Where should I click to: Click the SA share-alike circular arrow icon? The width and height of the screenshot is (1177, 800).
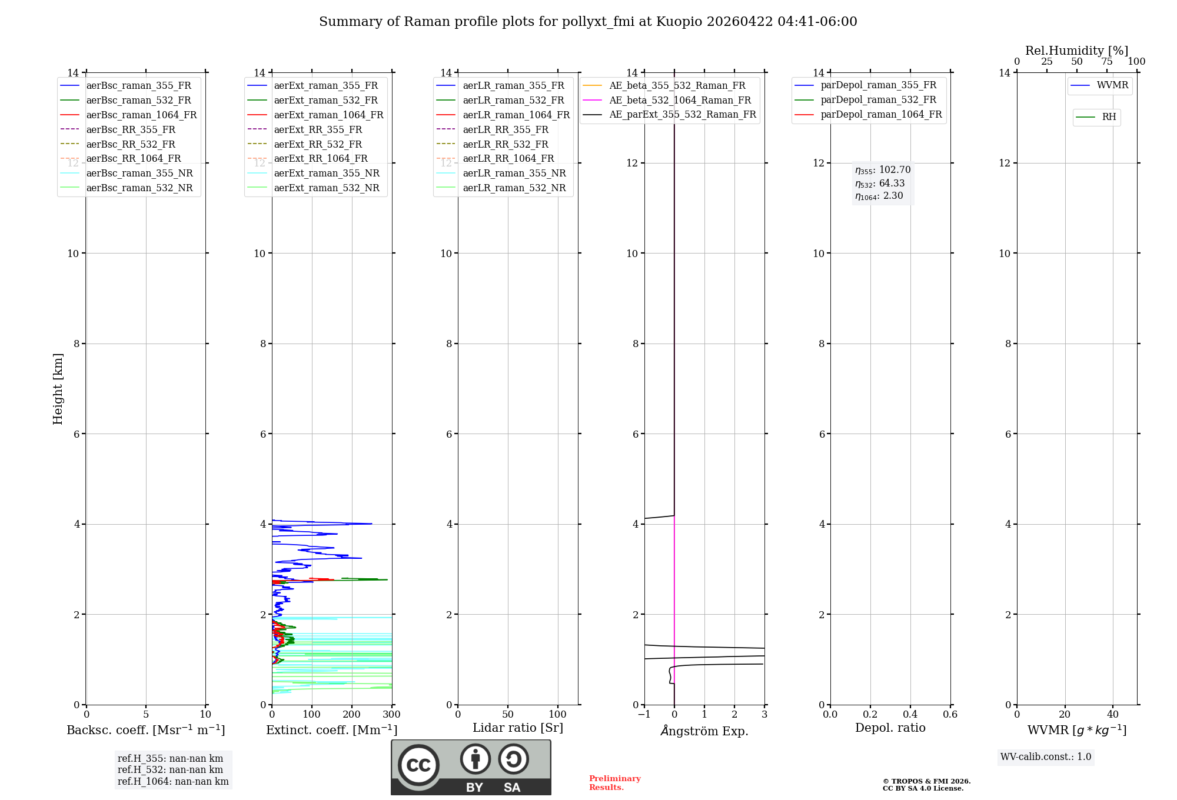coord(513,759)
